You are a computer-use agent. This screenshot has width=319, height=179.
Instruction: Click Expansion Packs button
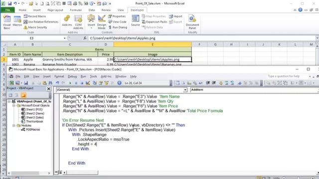tap(155, 22)
